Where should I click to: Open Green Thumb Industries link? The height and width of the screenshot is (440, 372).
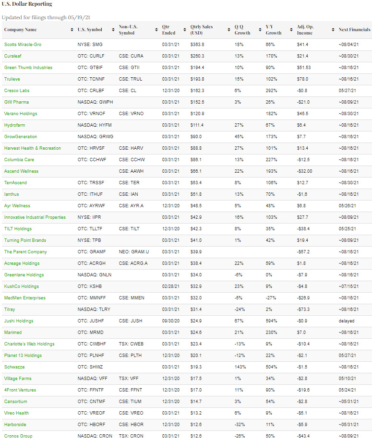pos(28,68)
